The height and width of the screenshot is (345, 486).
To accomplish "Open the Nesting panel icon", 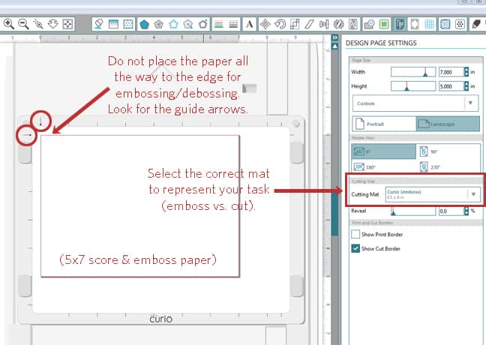I will coord(353,24).
